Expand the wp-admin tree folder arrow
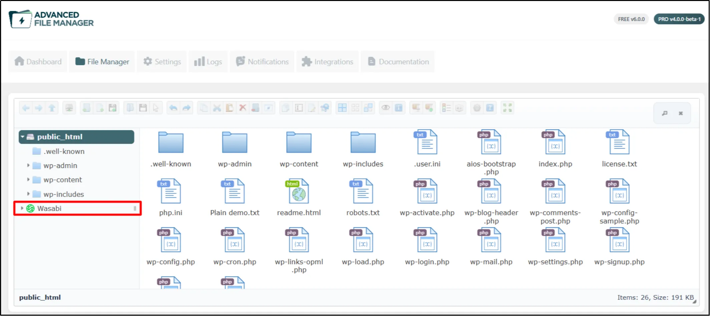 click(x=28, y=165)
